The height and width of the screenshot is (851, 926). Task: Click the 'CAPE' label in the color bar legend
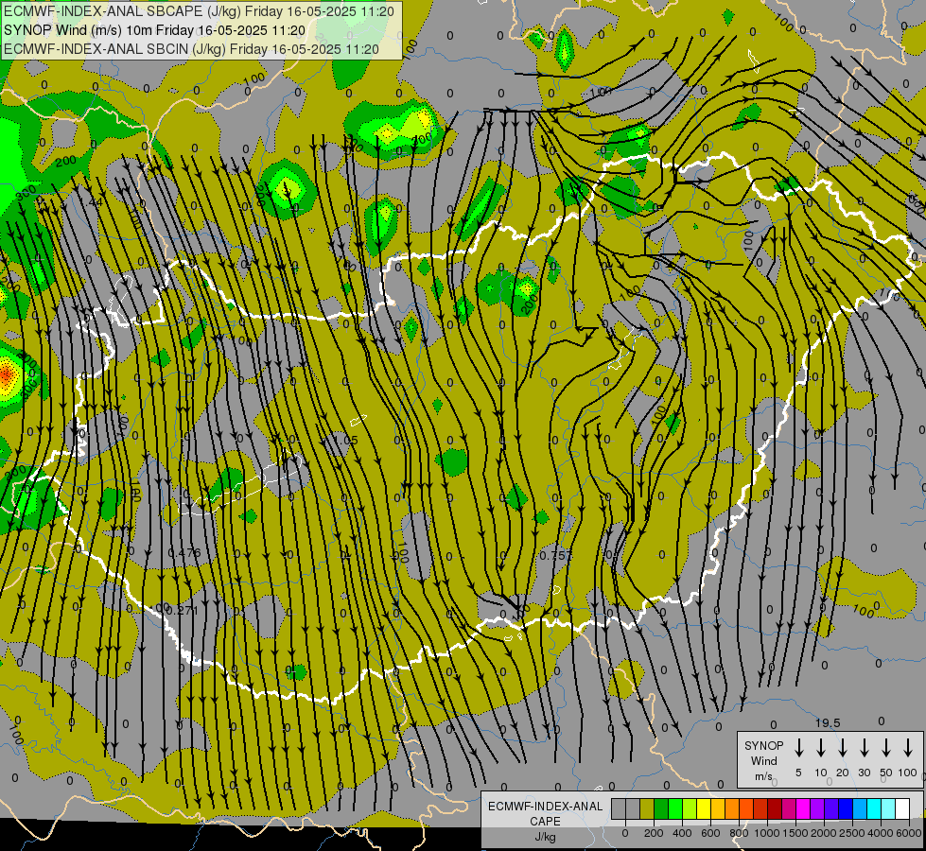[x=545, y=822]
